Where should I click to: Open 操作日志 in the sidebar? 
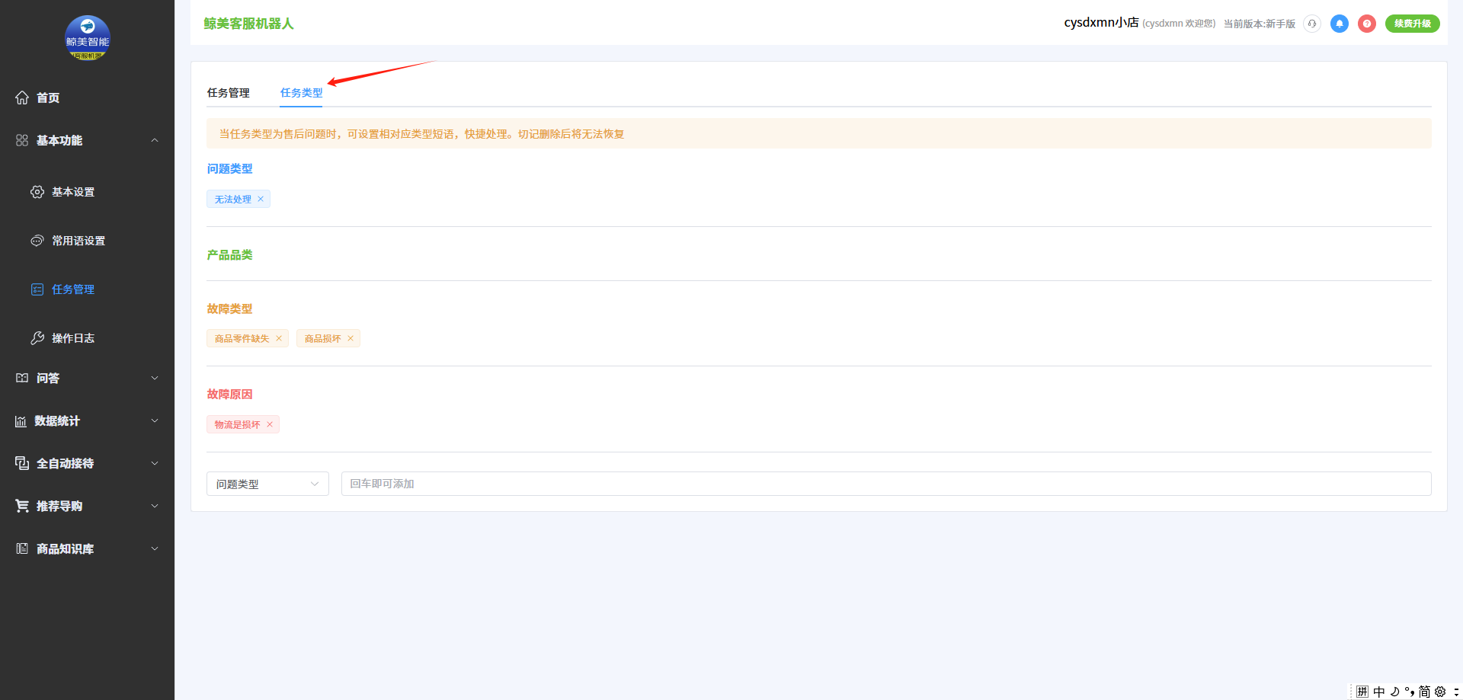(x=73, y=338)
